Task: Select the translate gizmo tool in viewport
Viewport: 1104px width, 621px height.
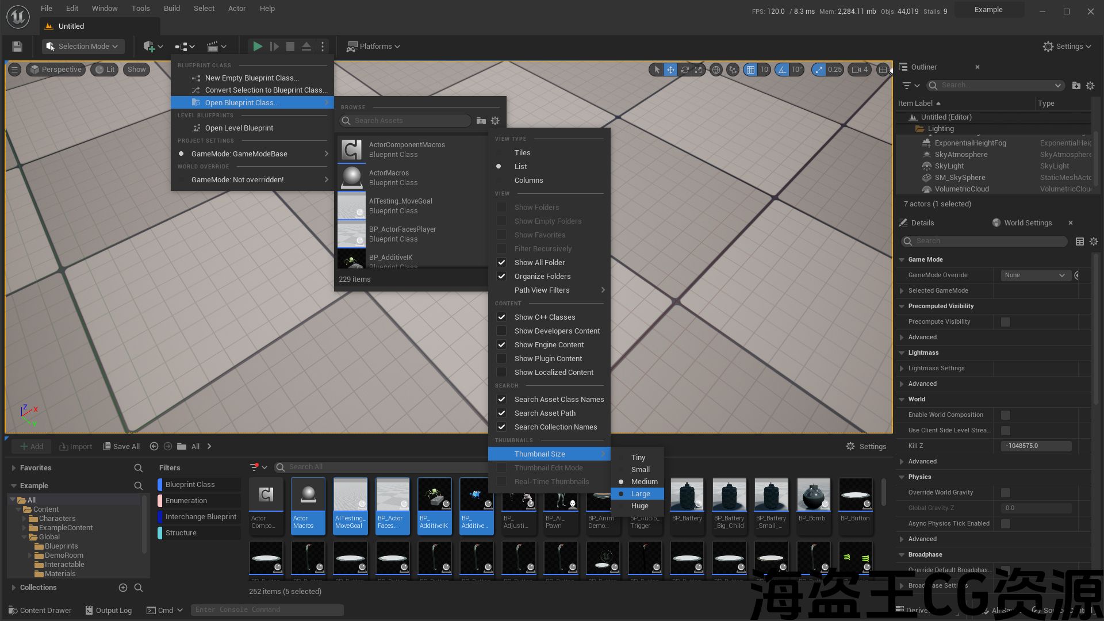Action: pos(670,70)
